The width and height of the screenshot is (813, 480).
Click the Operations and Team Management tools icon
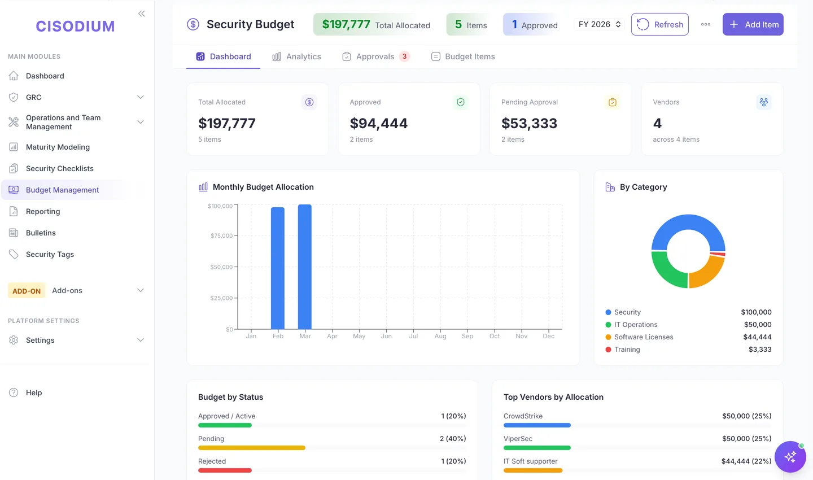(x=14, y=122)
